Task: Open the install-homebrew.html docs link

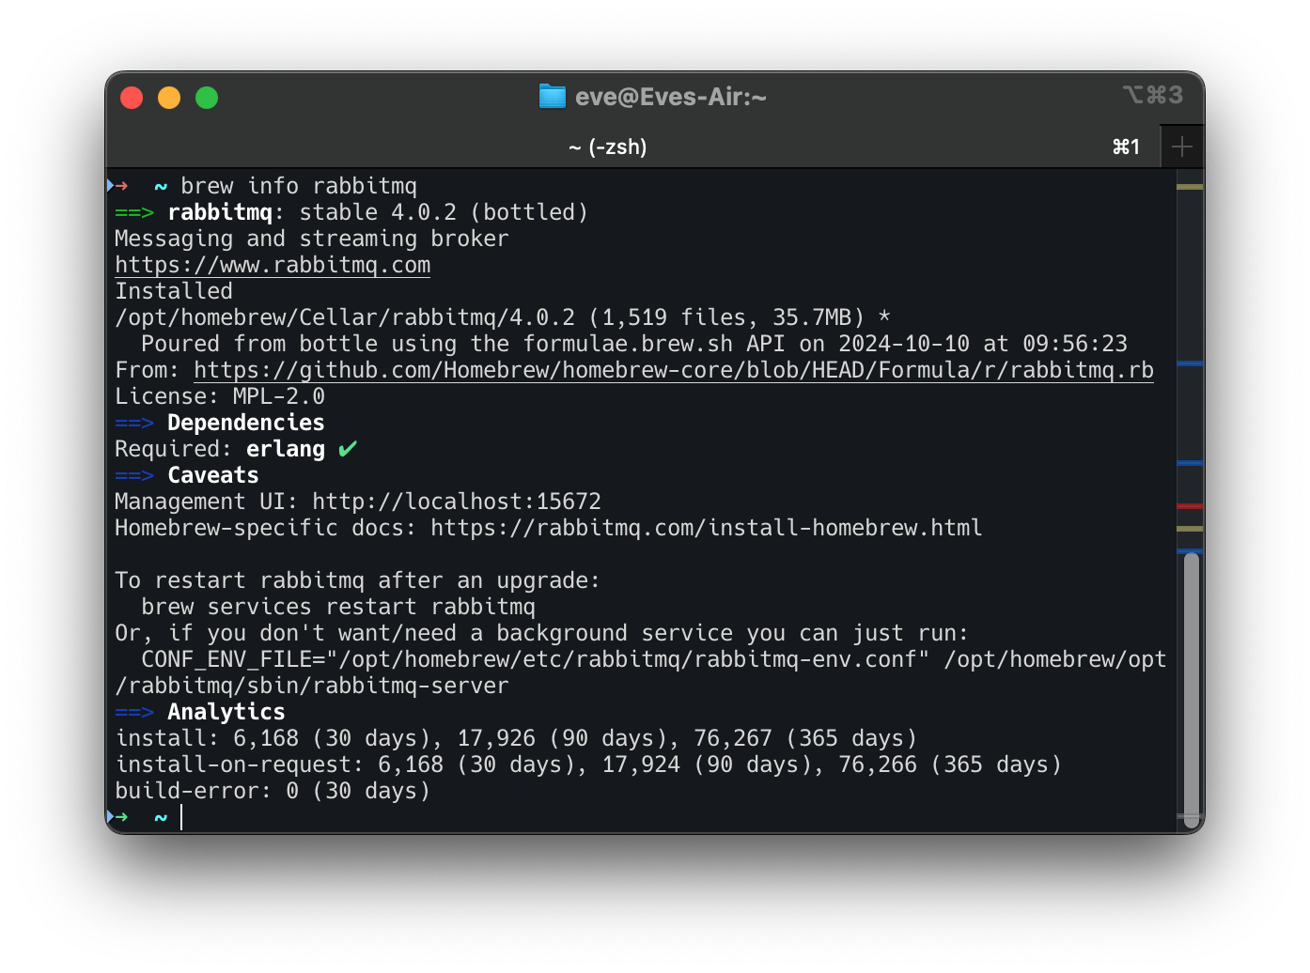Action: coord(706,528)
